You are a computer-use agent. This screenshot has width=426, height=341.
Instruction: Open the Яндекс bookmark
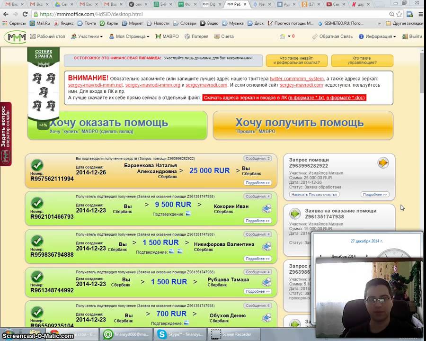pyautogui.click(x=64, y=23)
